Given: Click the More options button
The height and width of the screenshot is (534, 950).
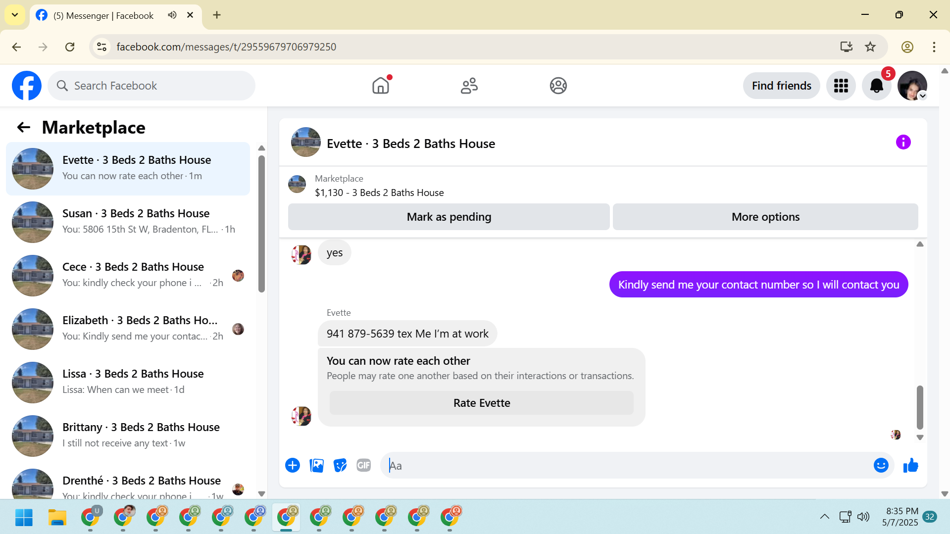Looking at the screenshot, I should [x=765, y=217].
